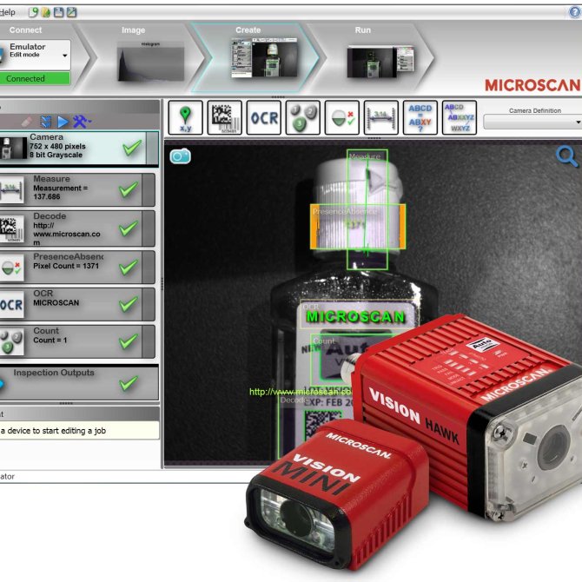
Task: Click the green Connected status button
Action: [35, 79]
